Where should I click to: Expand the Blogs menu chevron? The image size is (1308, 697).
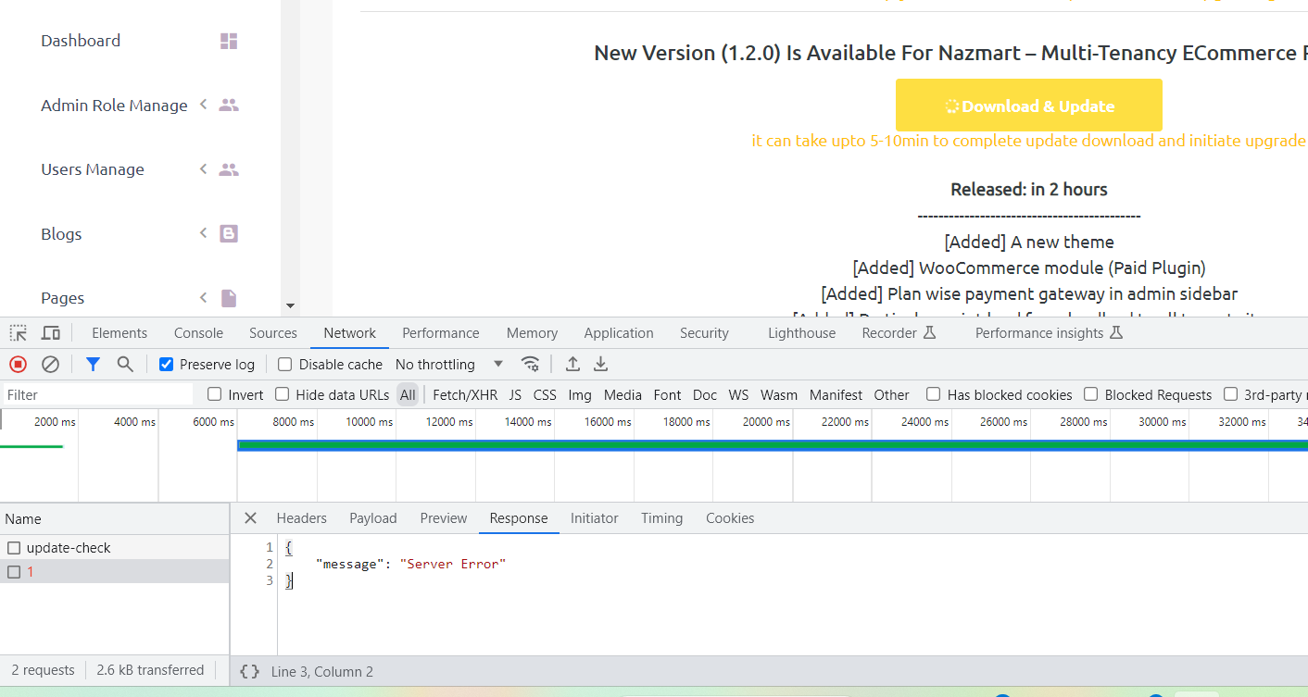pyautogui.click(x=204, y=233)
